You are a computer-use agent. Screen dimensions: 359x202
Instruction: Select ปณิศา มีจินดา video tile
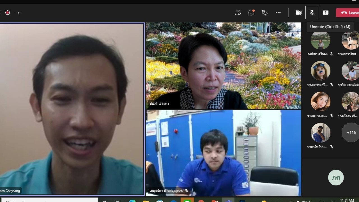click(x=223, y=66)
